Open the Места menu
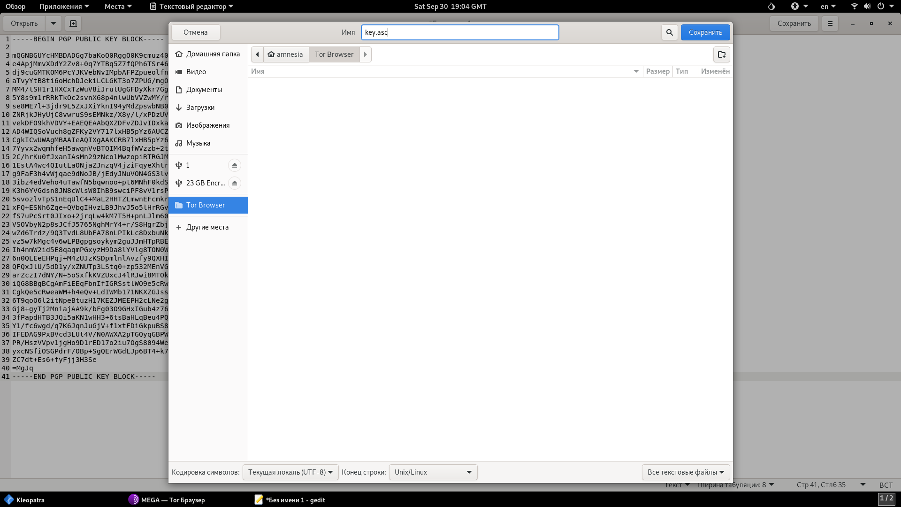Image resolution: width=901 pixels, height=507 pixels. 118,7
